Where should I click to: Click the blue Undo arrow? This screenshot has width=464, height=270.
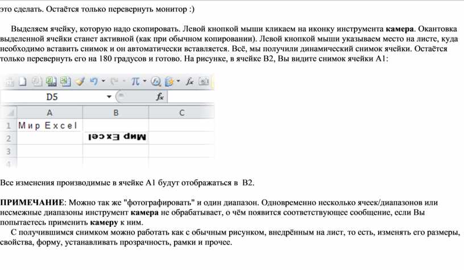point(94,81)
